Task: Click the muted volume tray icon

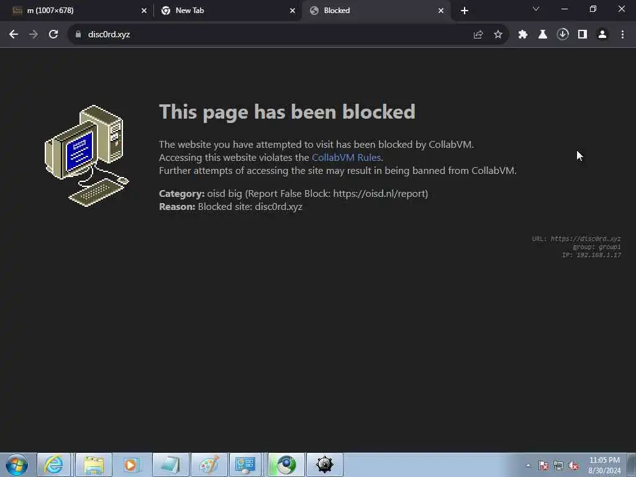Action: tap(573, 466)
